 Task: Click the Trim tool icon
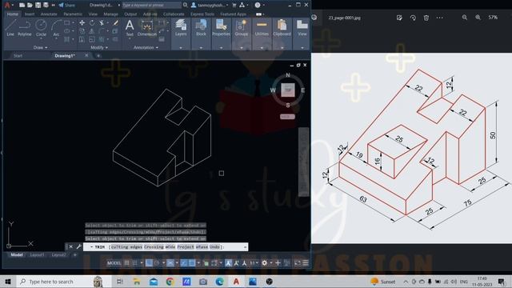102,22
